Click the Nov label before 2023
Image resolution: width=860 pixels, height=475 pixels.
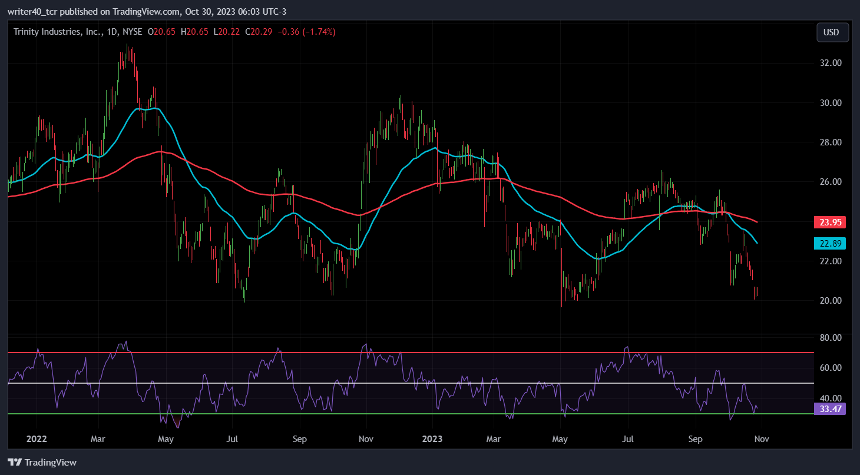[366, 439]
